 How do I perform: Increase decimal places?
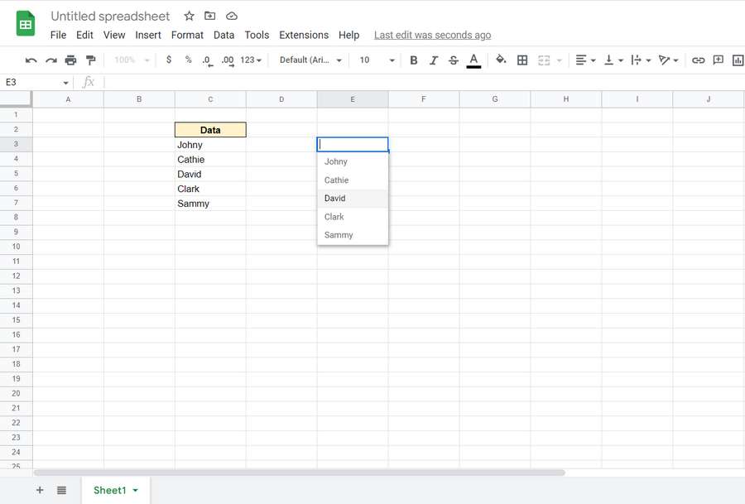(228, 60)
